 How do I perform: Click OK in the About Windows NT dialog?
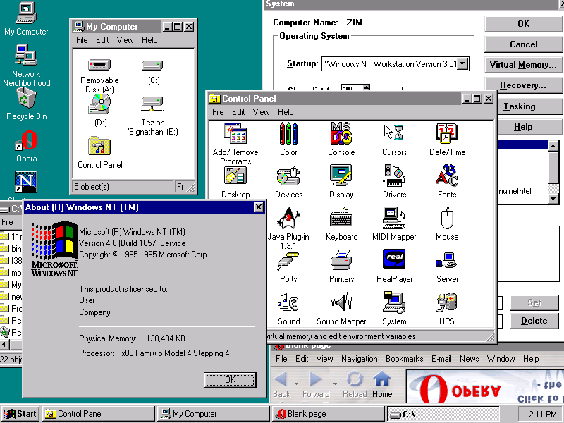coord(230,379)
